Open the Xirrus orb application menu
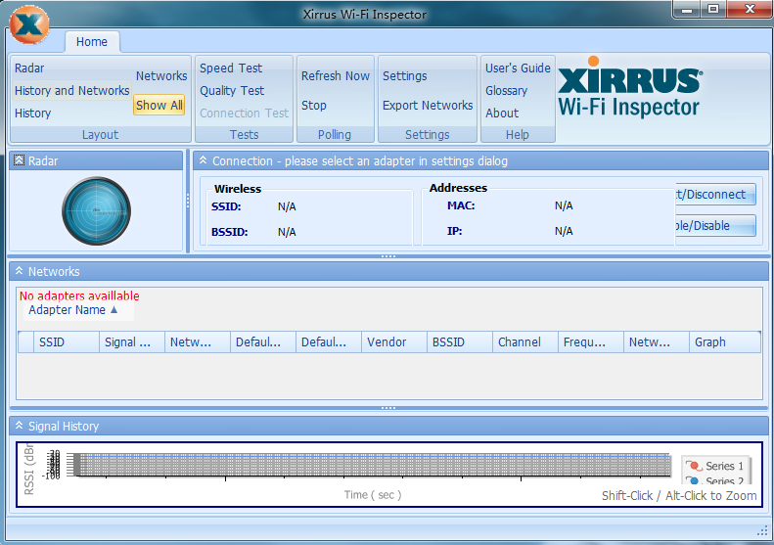 [32, 25]
